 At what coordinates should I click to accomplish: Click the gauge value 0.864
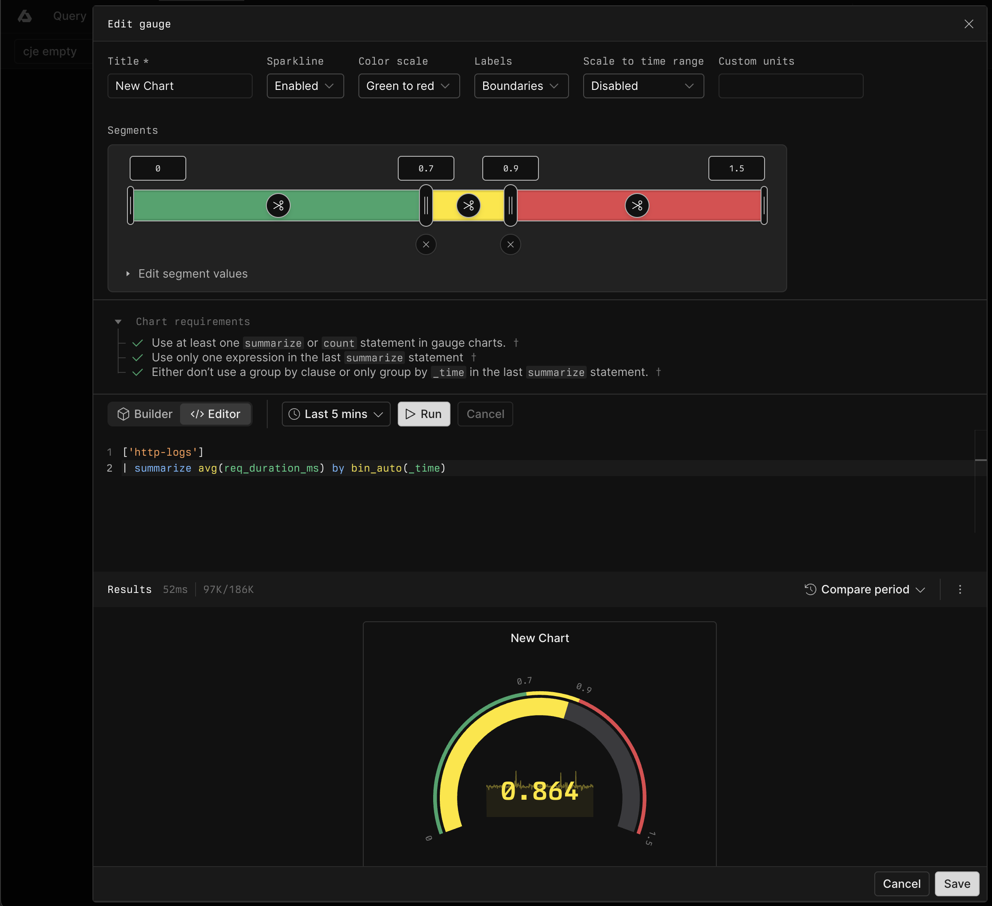click(539, 792)
